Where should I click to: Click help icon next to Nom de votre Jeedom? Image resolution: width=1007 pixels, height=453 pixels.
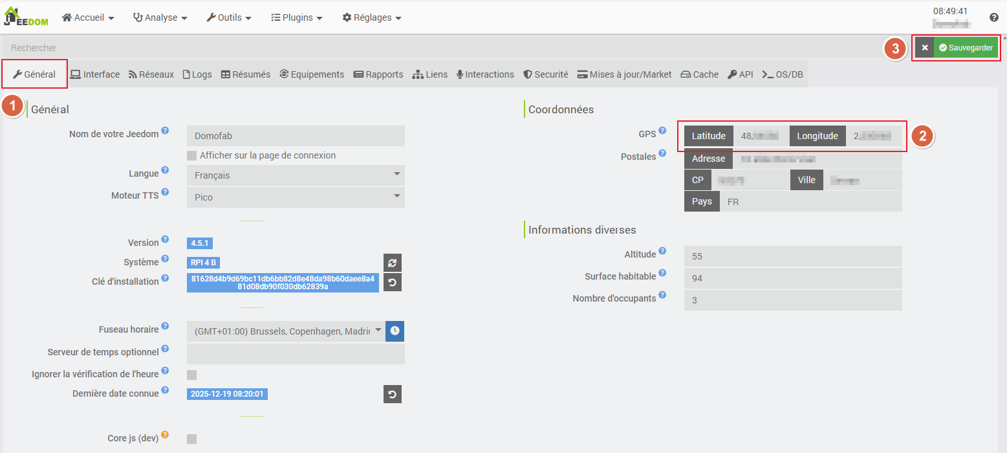point(165,131)
